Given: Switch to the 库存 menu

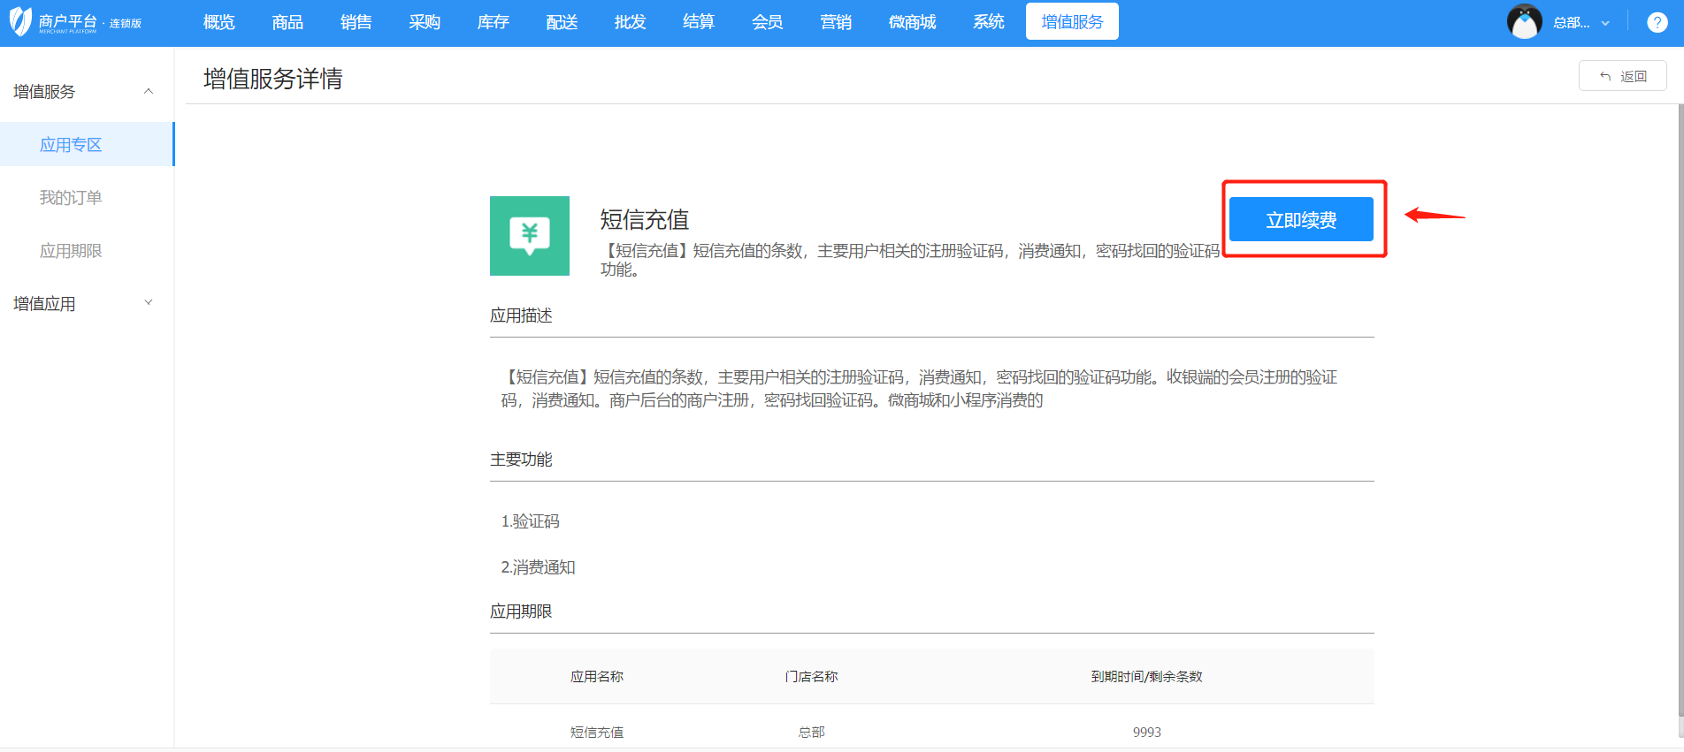Looking at the screenshot, I should coord(493,22).
